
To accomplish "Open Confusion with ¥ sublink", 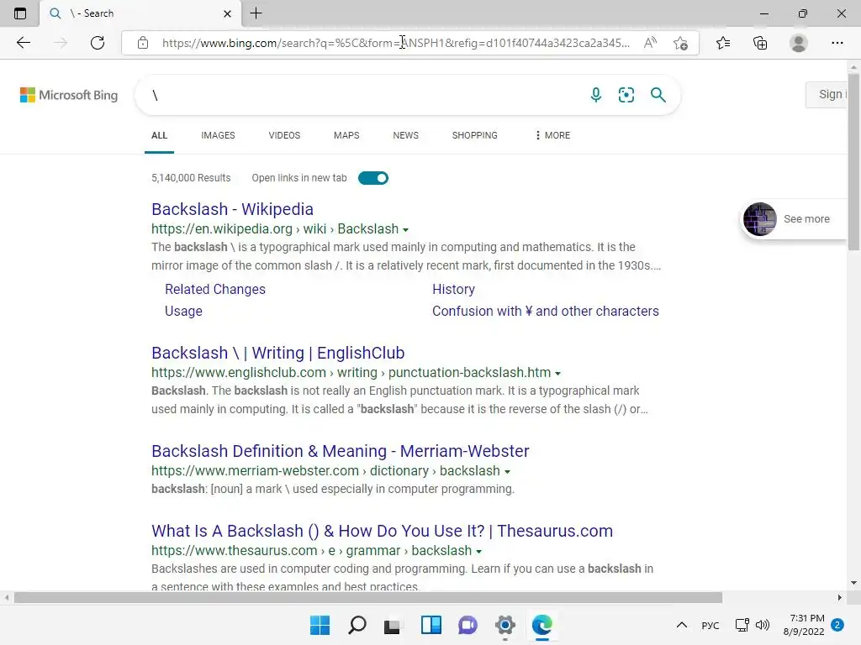I will click(x=545, y=311).
